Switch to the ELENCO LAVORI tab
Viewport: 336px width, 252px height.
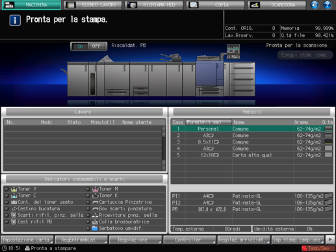(92, 5)
